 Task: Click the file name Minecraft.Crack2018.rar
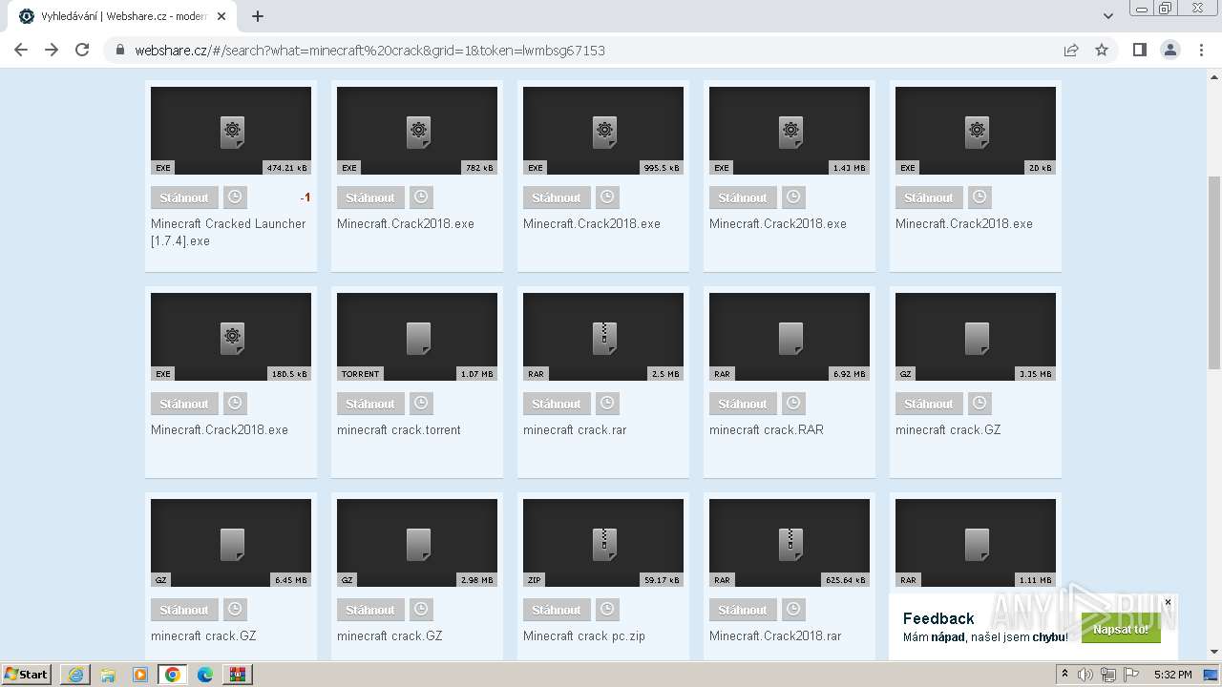(775, 636)
